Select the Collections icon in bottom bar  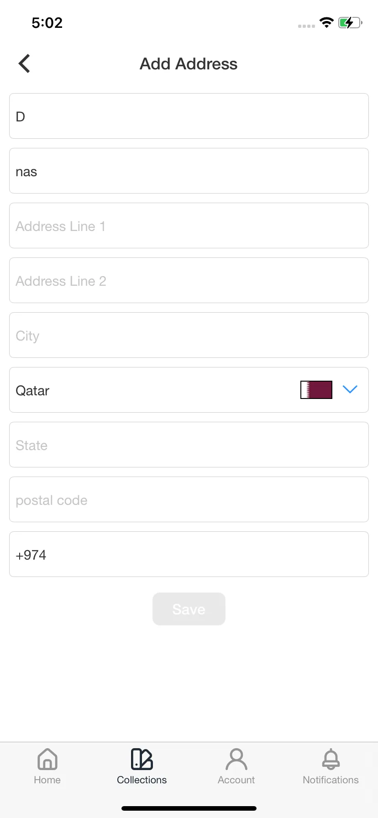point(142,759)
